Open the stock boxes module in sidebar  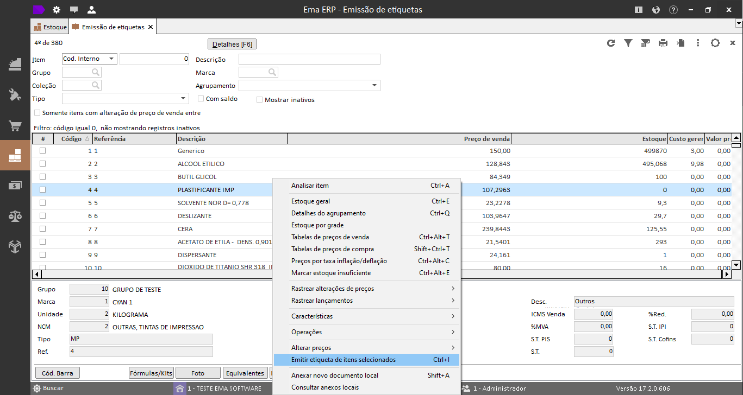pos(15,155)
